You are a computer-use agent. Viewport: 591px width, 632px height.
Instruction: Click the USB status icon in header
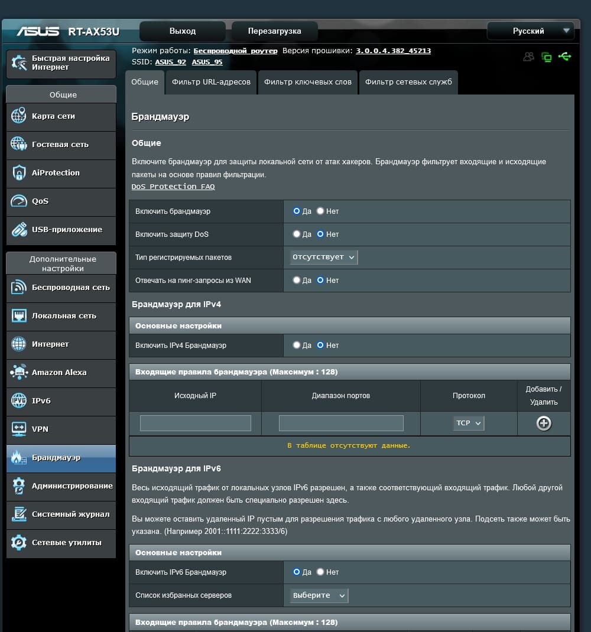(x=565, y=57)
